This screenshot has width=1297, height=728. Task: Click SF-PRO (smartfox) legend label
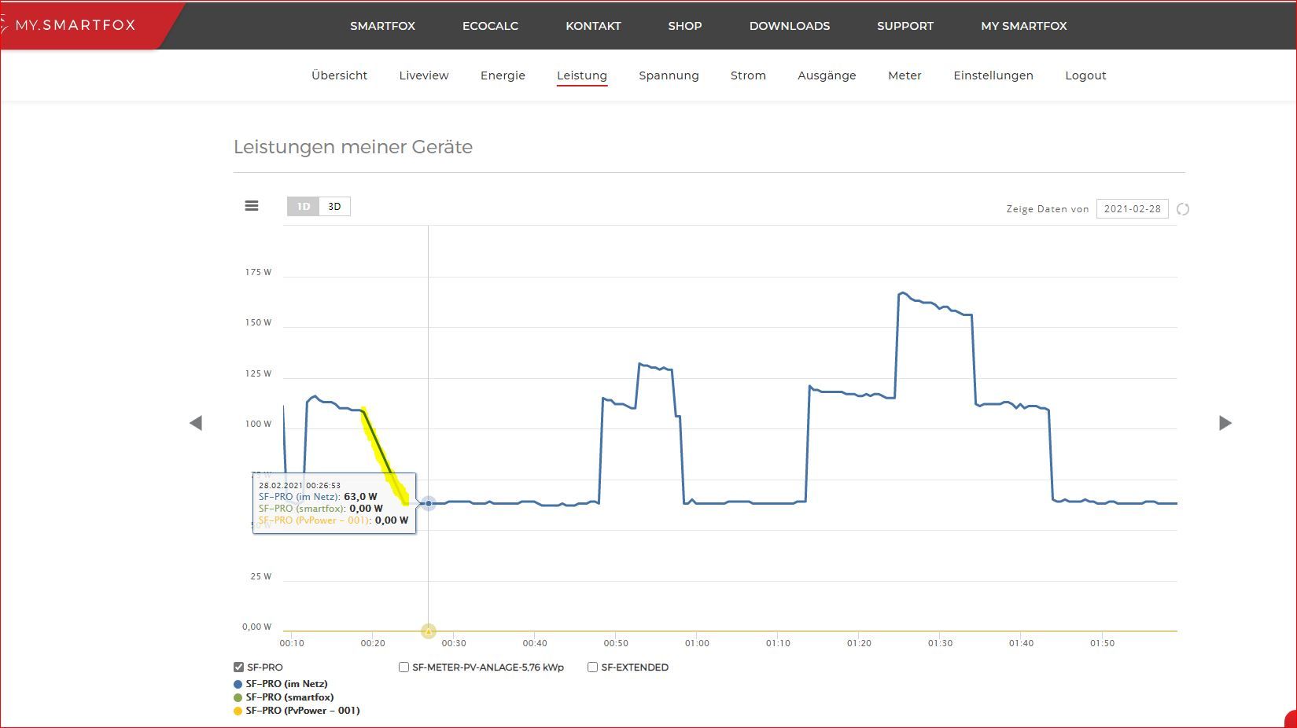[289, 697]
